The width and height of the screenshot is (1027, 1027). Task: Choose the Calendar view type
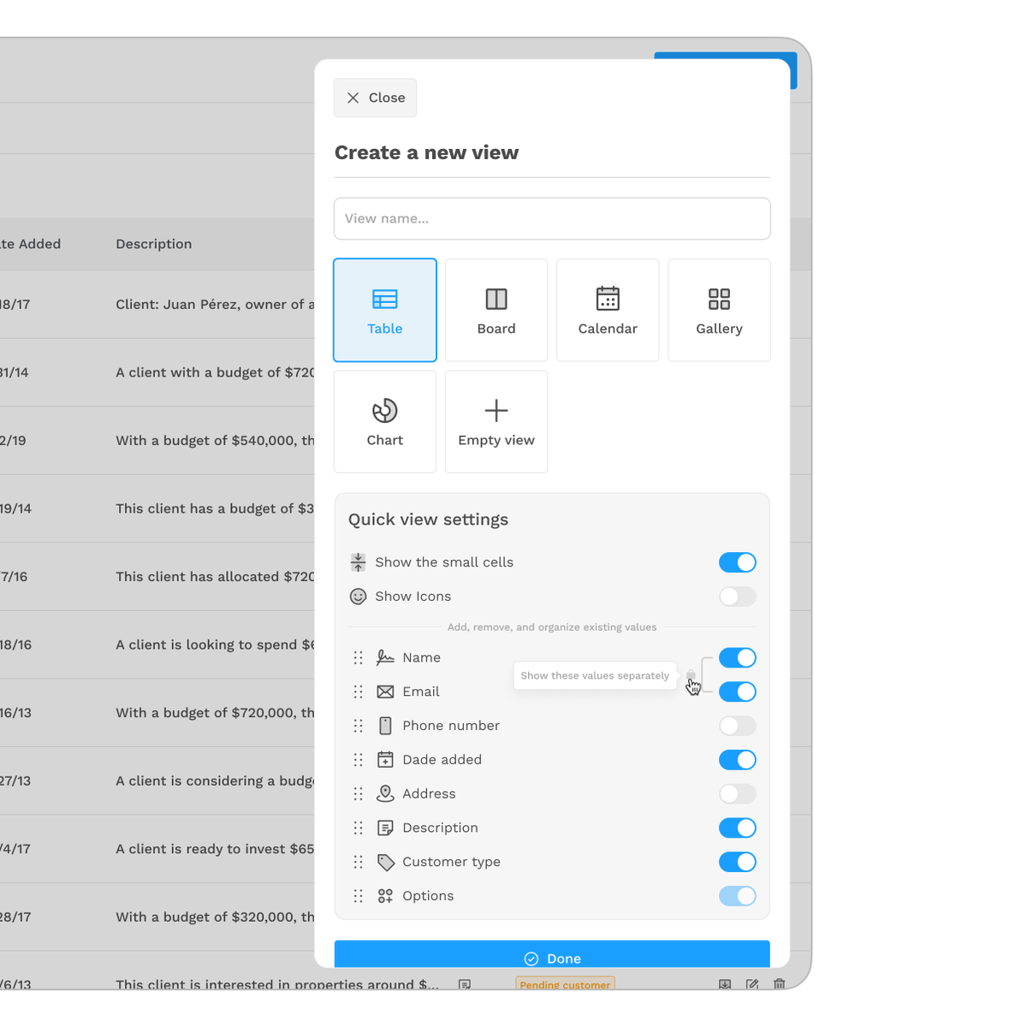[608, 310]
